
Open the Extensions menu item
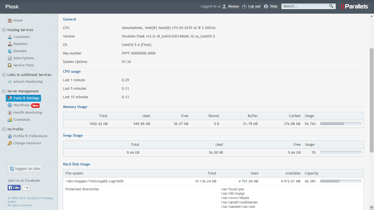coord(22,120)
